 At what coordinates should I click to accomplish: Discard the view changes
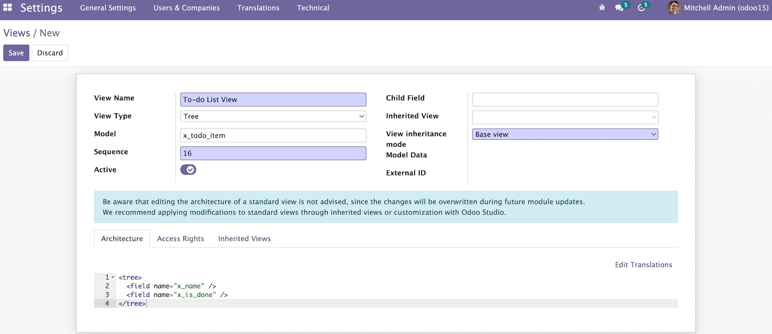click(x=50, y=53)
